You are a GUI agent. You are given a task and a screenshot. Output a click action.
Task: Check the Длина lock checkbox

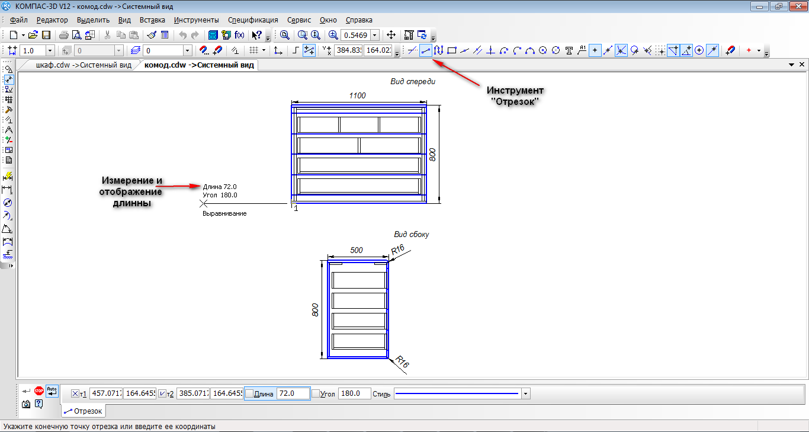click(249, 393)
